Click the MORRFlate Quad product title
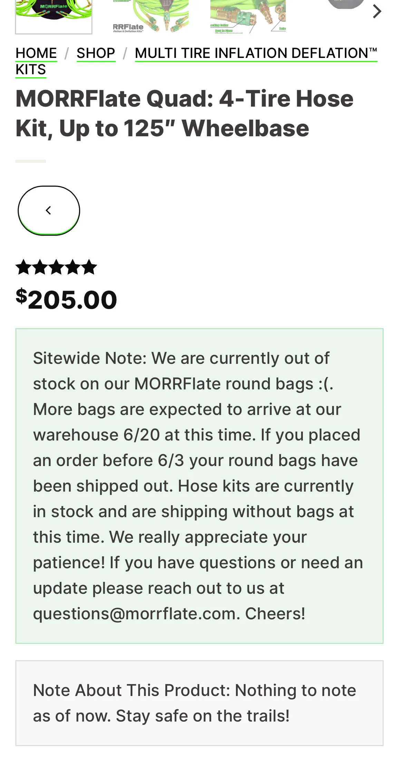The height and width of the screenshot is (759, 399). 184,113
